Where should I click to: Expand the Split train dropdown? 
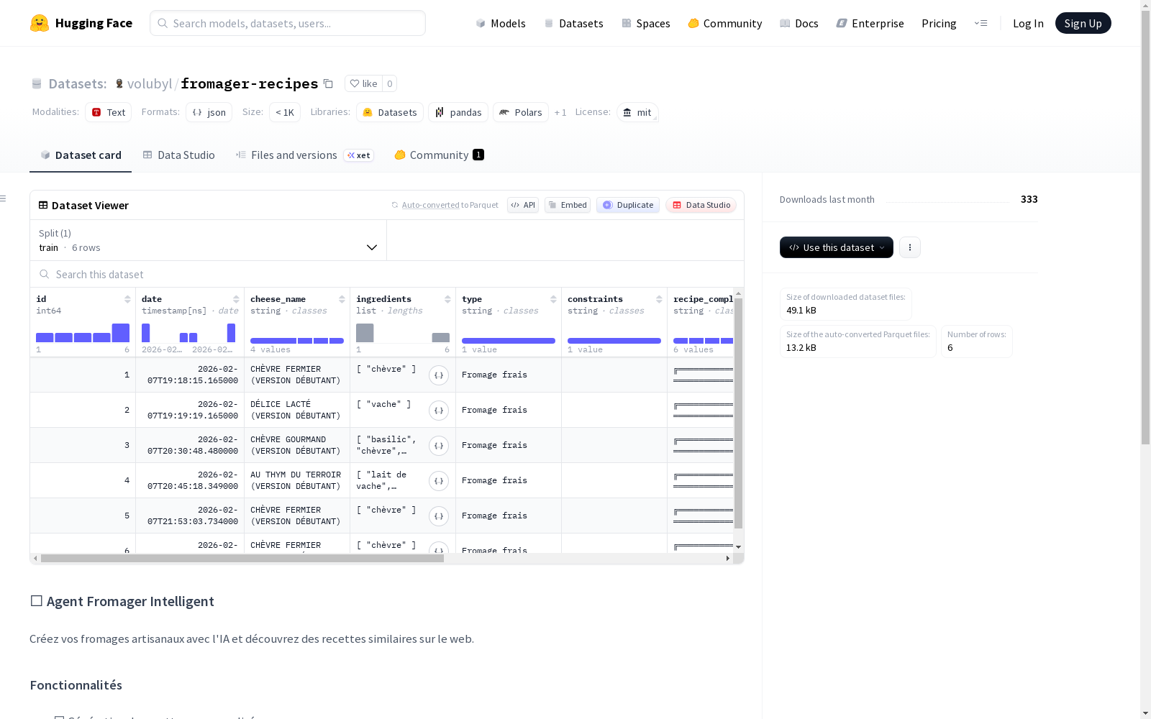tap(209, 240)
